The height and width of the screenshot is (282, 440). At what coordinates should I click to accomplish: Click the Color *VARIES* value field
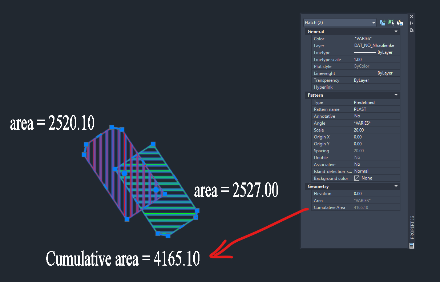[x=376, y=39]
